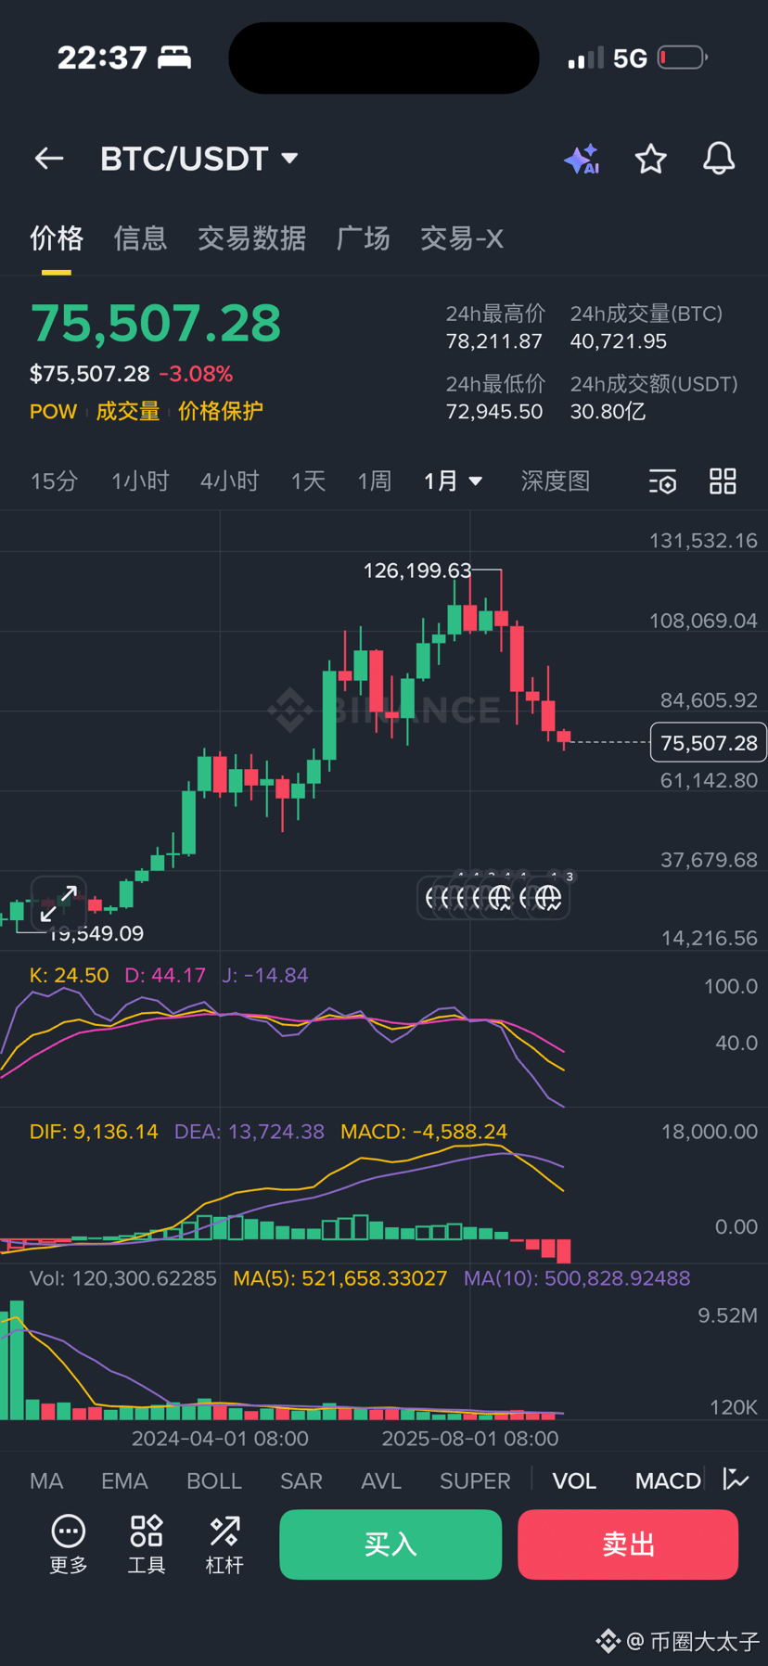Toggle the MACD sub-indicator
This screenshot has width=768, height=1666.
coord(668,1480)
